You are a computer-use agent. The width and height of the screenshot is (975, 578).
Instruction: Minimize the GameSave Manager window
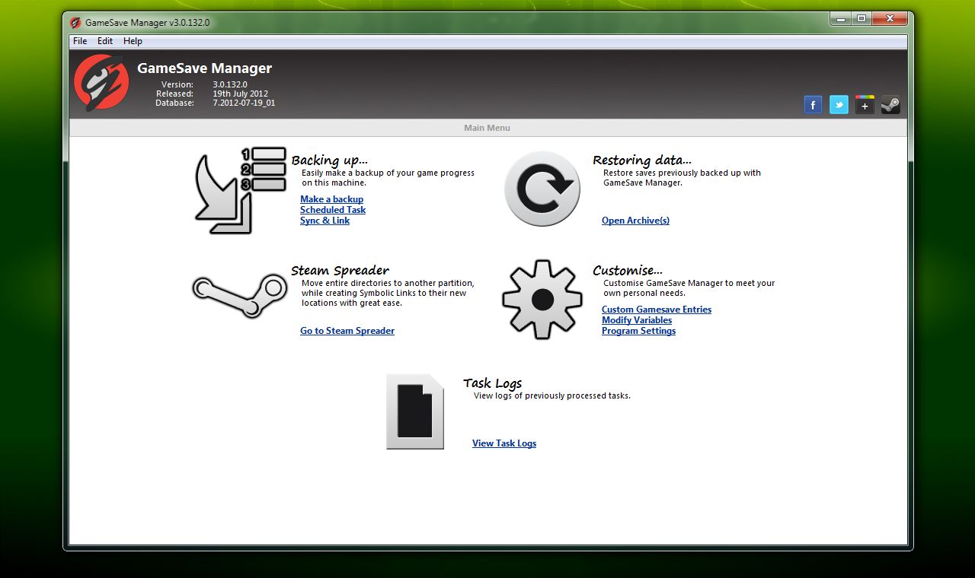pos(840,19)
